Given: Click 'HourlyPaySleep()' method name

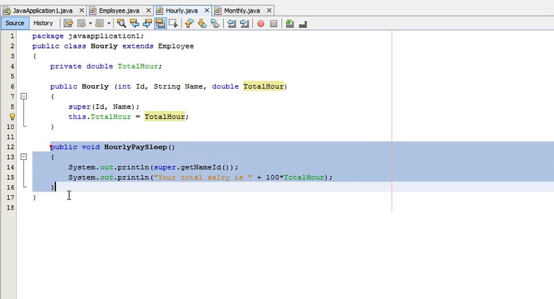Looking at the screenshot, I should click(139, 147).
